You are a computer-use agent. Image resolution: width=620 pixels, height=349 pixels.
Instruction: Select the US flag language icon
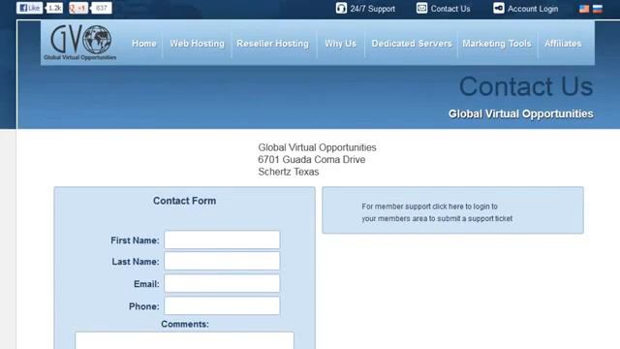[x=584, y=9]
